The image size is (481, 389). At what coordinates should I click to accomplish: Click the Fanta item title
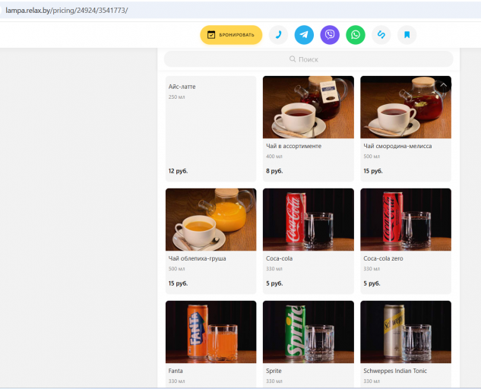[x=176, y=371]
